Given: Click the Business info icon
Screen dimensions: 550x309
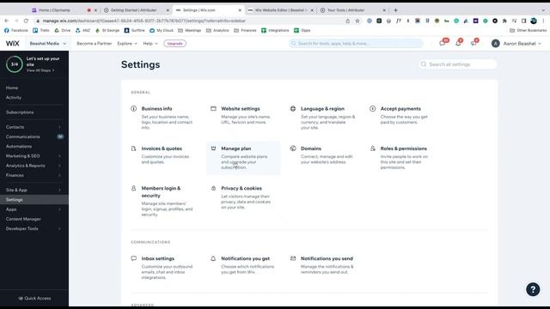Looking at the screenshot, I should pos(134,109).
